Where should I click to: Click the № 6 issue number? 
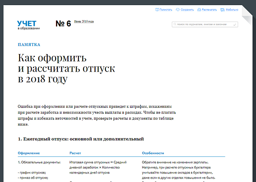(63, 23)
